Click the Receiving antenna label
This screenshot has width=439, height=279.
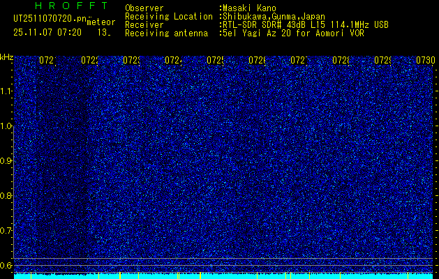coord(166,33)
